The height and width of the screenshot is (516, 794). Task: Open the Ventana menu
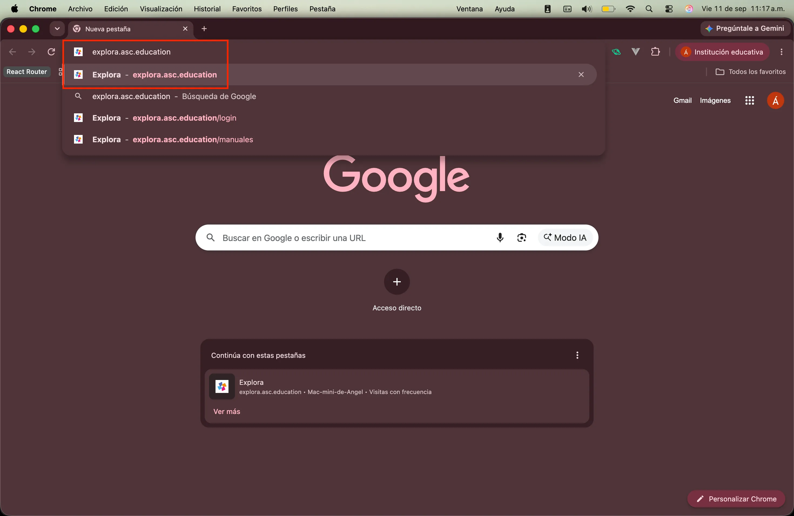[469, 9]
